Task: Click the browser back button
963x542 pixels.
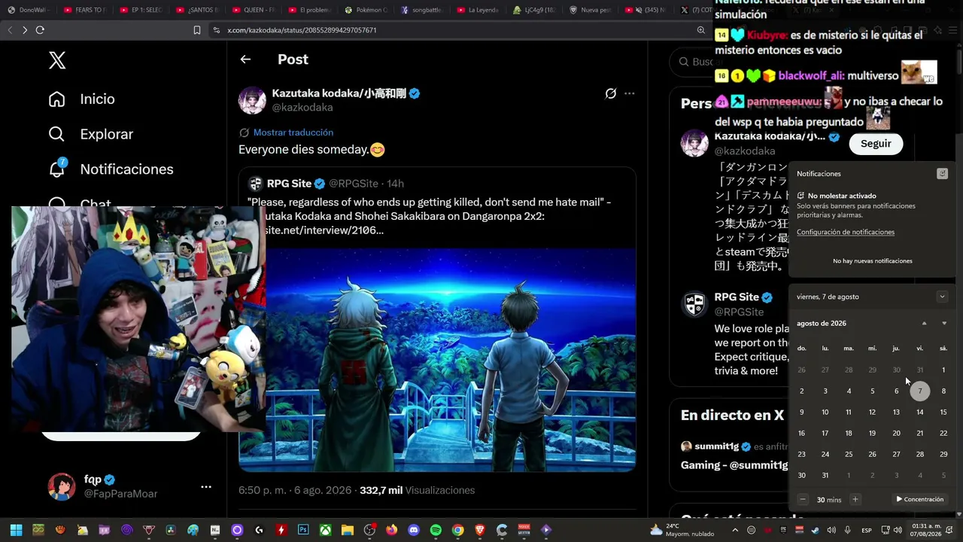Action: 10,30
